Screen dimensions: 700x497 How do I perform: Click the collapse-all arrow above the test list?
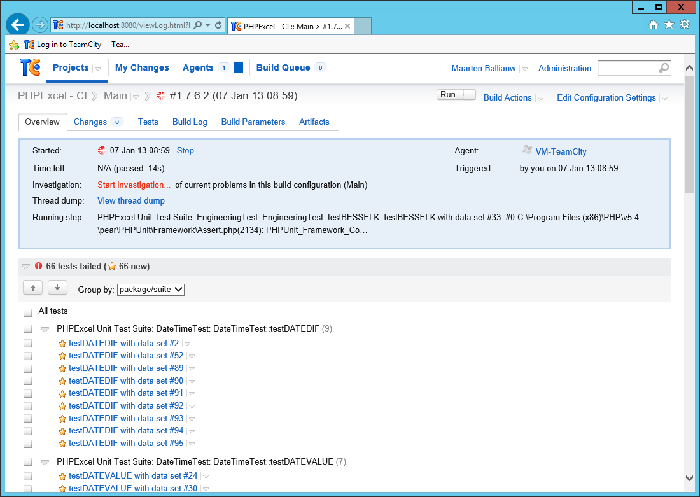32,288
